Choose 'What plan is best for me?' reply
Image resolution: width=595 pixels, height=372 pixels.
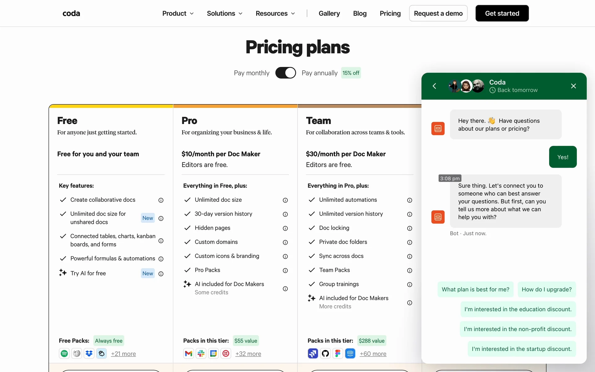(x=475, y=289)
